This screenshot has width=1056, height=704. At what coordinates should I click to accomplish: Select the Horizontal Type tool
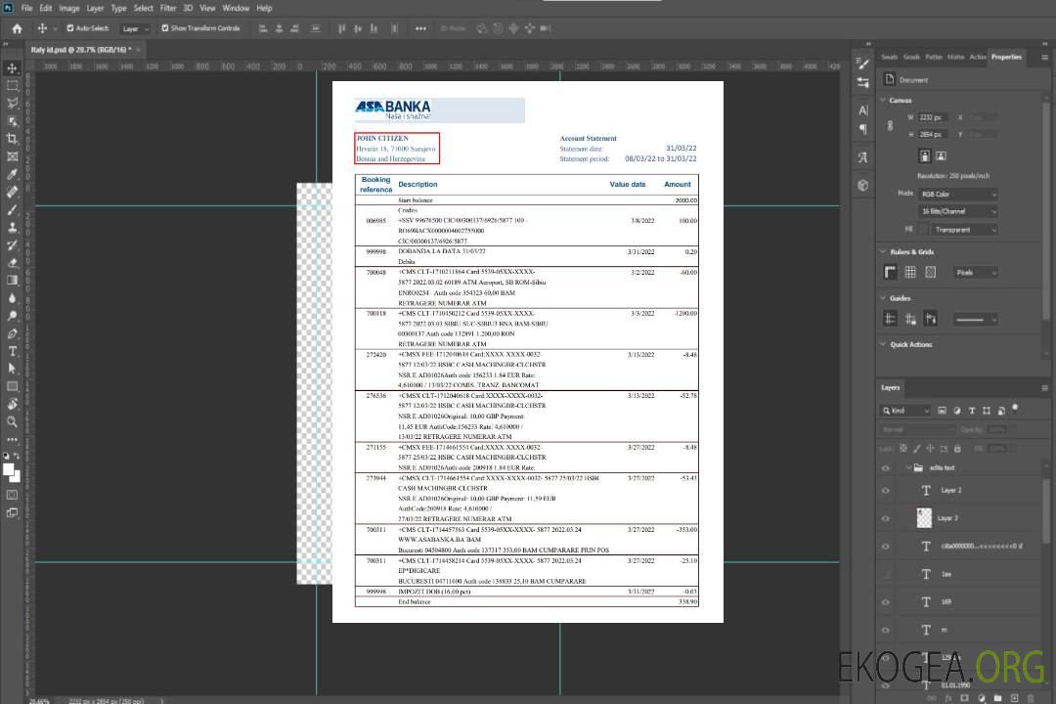click(x=13, y=350)
